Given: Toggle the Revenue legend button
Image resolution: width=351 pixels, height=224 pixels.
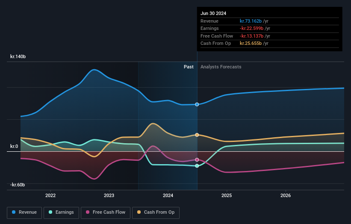Looking at the screenshot, I should [x=24, y=212].
